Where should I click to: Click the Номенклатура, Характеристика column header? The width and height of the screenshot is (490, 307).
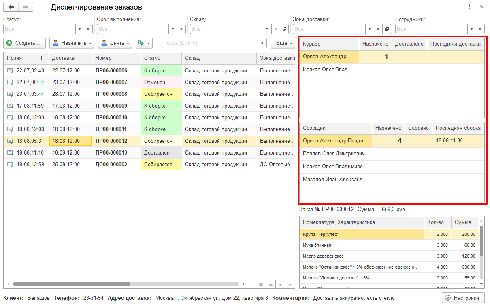[362, 222]
